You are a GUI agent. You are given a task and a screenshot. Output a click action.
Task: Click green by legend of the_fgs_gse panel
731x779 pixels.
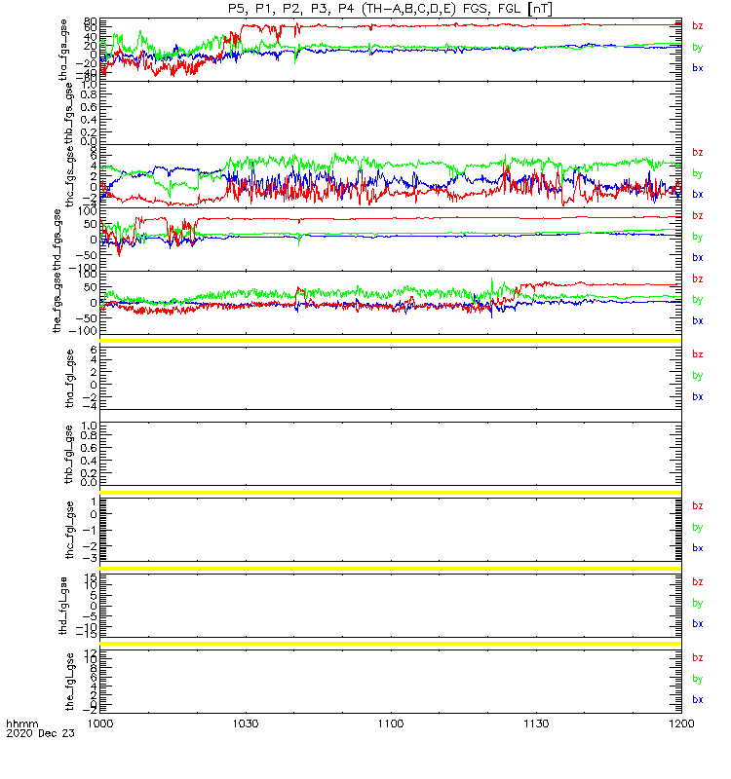[698, 300]
